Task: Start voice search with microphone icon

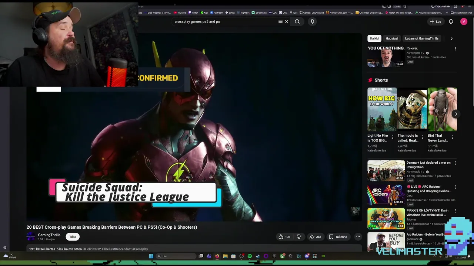Action: coord(312,21)
